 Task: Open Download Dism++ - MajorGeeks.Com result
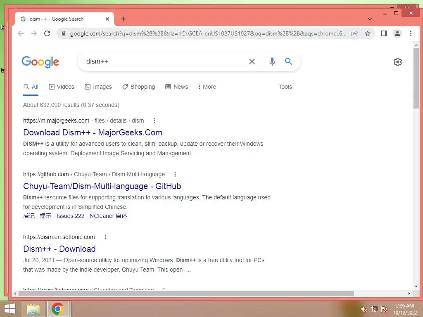[93, 132]
